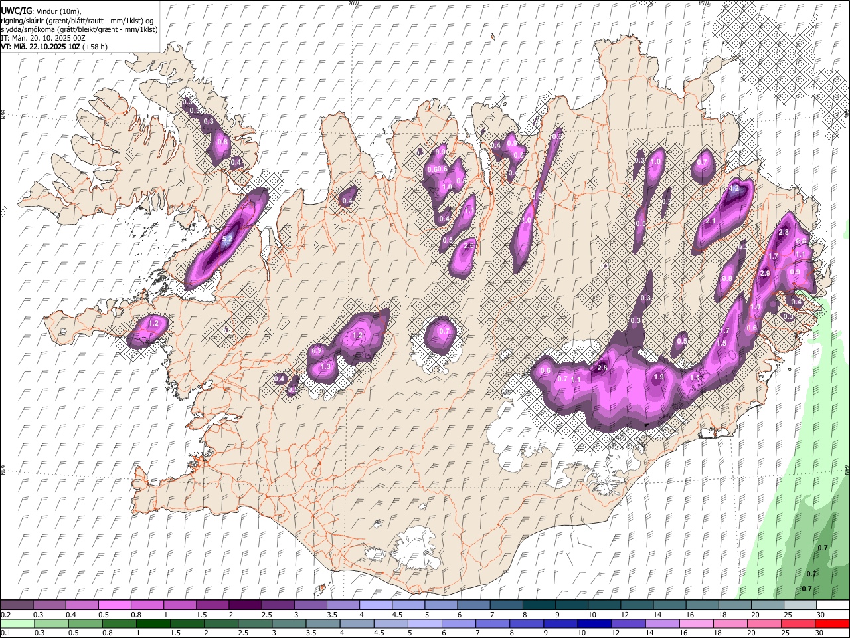Click the 0.2 label under the top legend row

point(6,615)
